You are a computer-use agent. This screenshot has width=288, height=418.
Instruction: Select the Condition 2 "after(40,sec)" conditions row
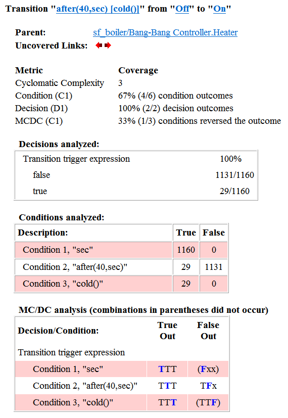pyautogui.click(x=121, y=267)
